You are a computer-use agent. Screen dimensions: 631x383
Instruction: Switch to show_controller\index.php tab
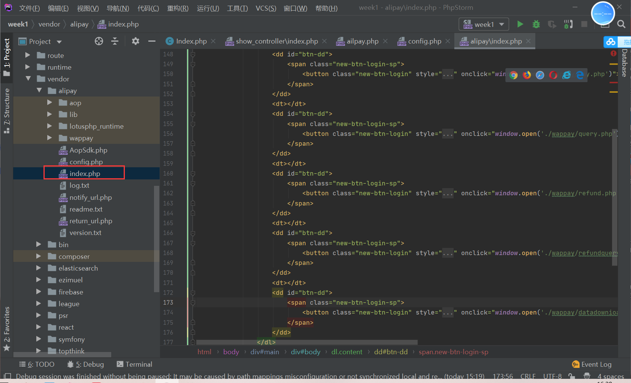point(277,41)
